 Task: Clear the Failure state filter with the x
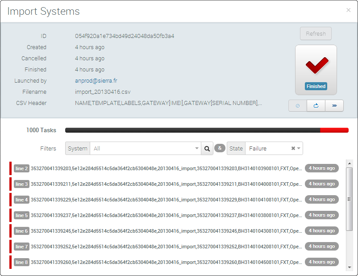293,148
